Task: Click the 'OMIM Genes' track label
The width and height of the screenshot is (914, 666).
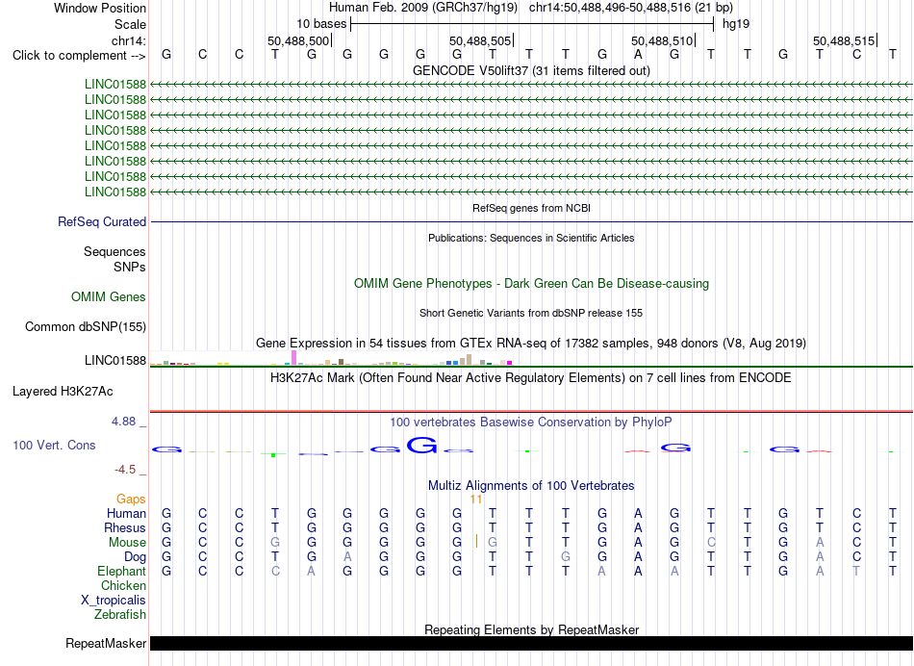Action: point(109,296)
